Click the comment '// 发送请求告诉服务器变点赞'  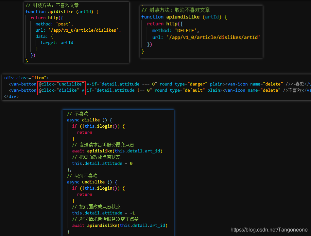pyautogui.click(x=103, y=145)
